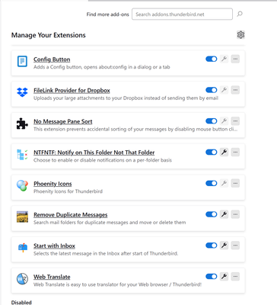This screenshot has height=305, width=277.
Task: Toggle off the Phoenity Icons switch
Action: point(212,183)
